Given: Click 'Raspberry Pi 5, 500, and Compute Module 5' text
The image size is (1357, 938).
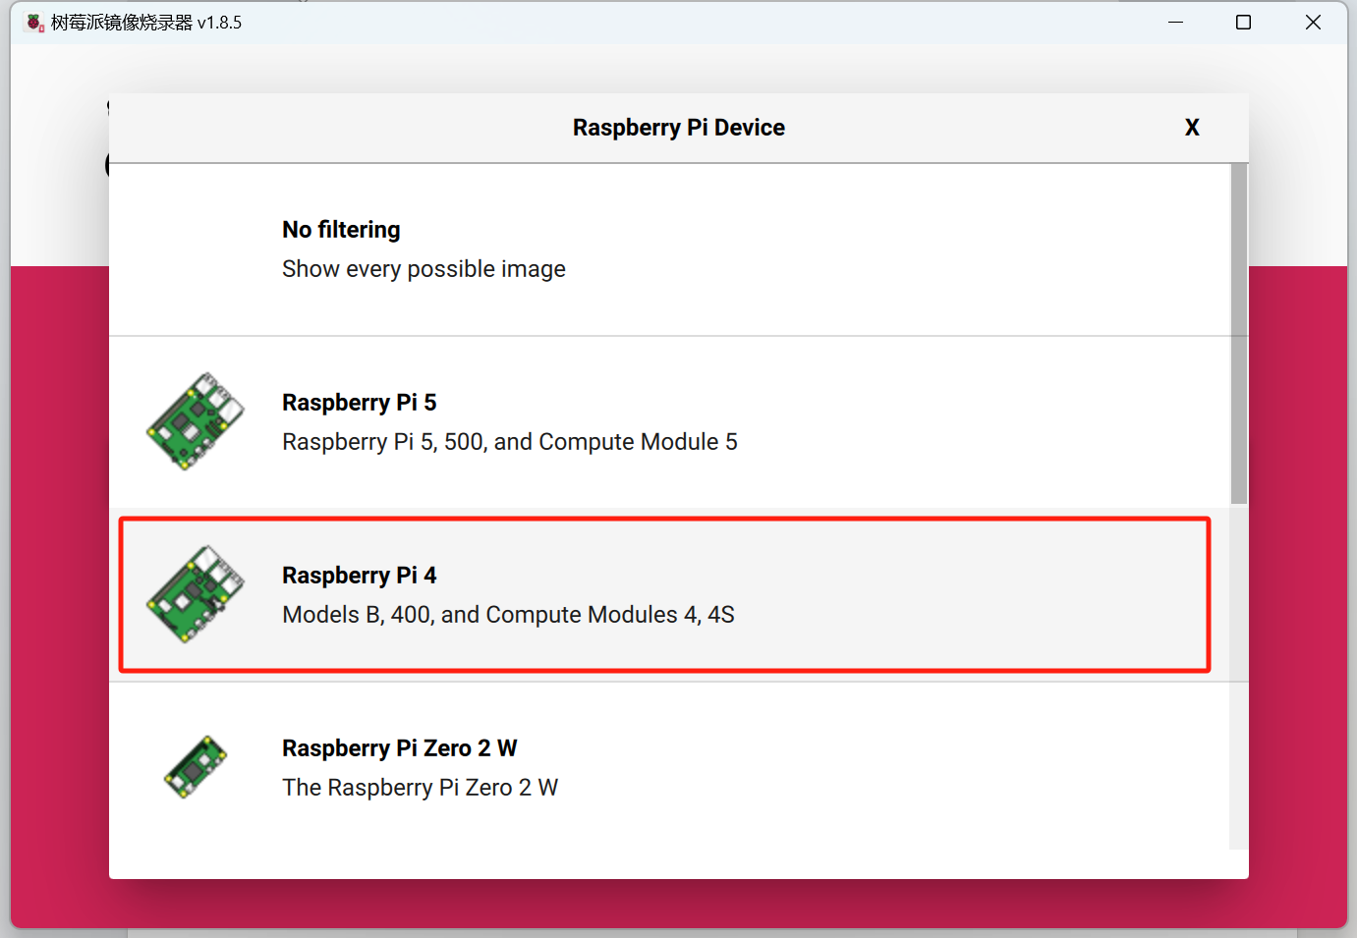Looking at the screenshot, I should click(510, 442).
